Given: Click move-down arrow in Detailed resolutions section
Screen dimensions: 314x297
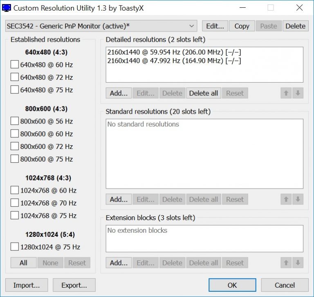Looking at the screenshot, I should pos(298,93).
